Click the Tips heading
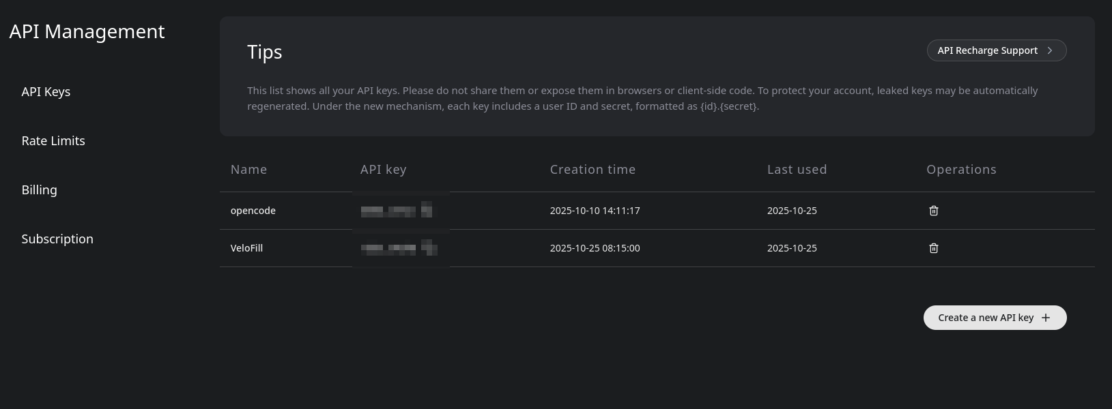 point(265,52)
